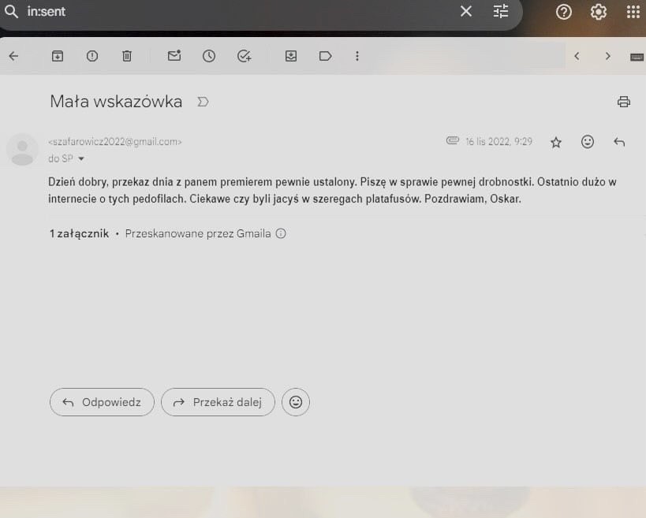
Task: Open search filter options icon
Action: coord(501,12)
